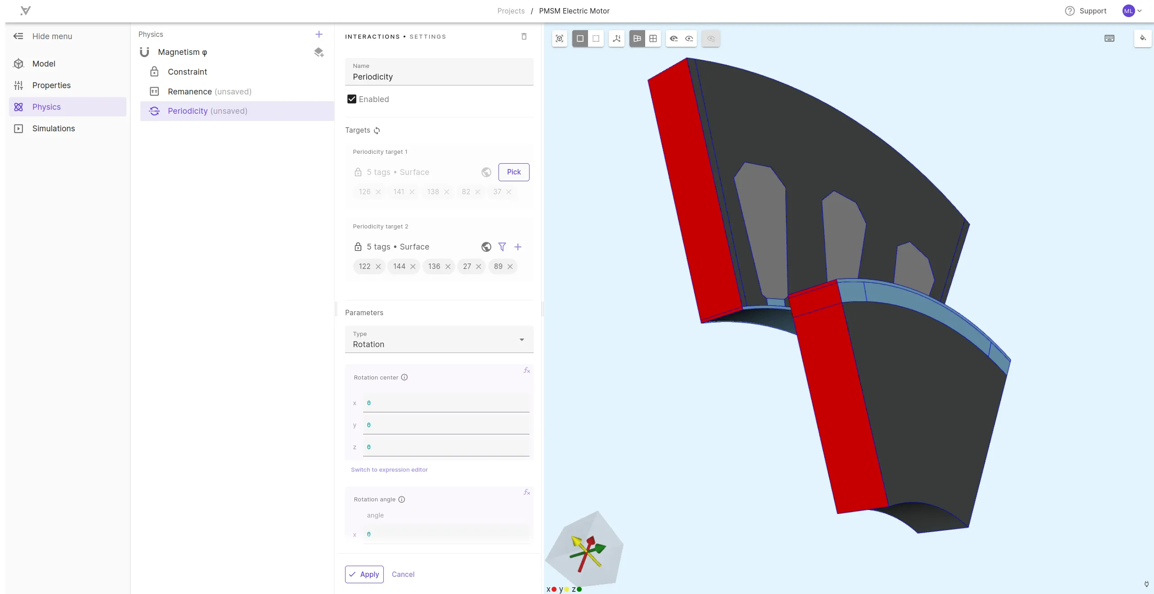The width and height of the screenshot is (1154, 594).
Task: Select the Physics sidebar item
Action: pos(67,107)
